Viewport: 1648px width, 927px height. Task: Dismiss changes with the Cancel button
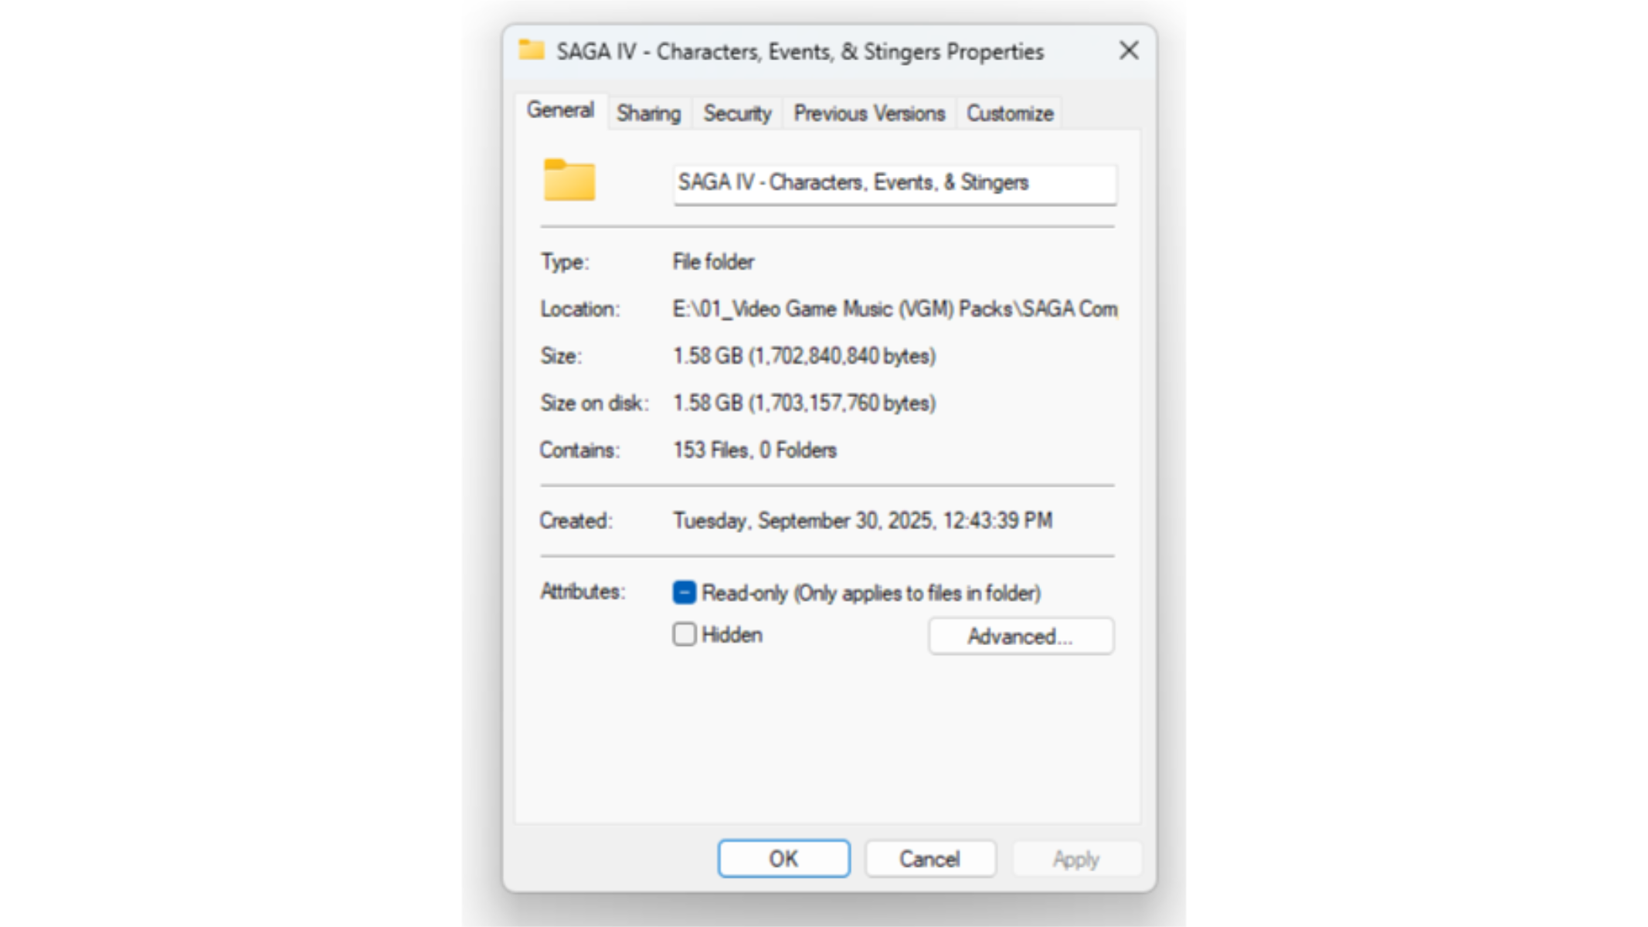(930, 858)
